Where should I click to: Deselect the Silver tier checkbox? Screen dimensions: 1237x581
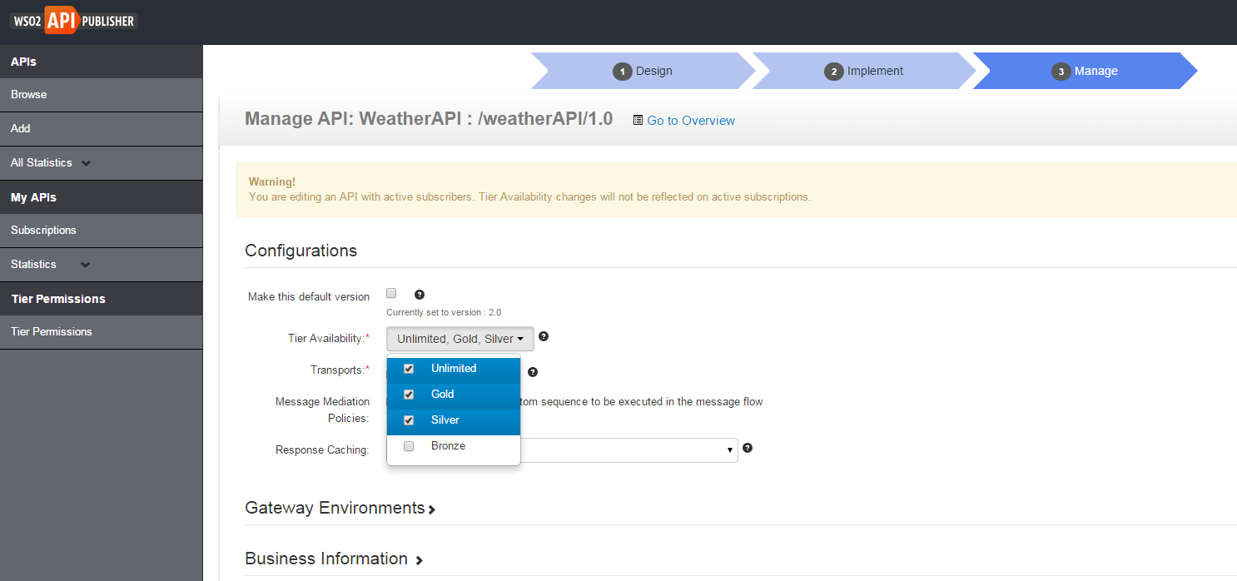pos(409,420)
